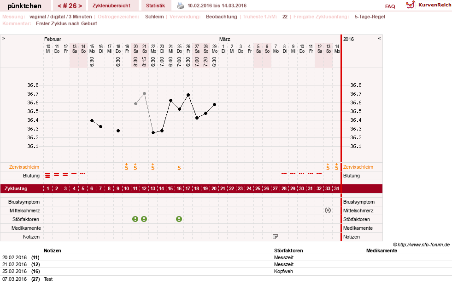Screen dimensions: 452x296
Task: Click the bleeding symbol on cycle day 3
Action: [x=65, y=175]
